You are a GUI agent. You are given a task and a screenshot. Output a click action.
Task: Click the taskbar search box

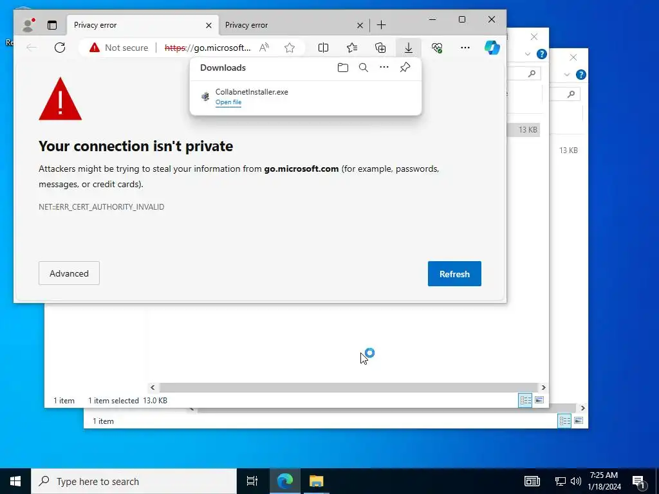pyautogui.click(x=134, y=481)
